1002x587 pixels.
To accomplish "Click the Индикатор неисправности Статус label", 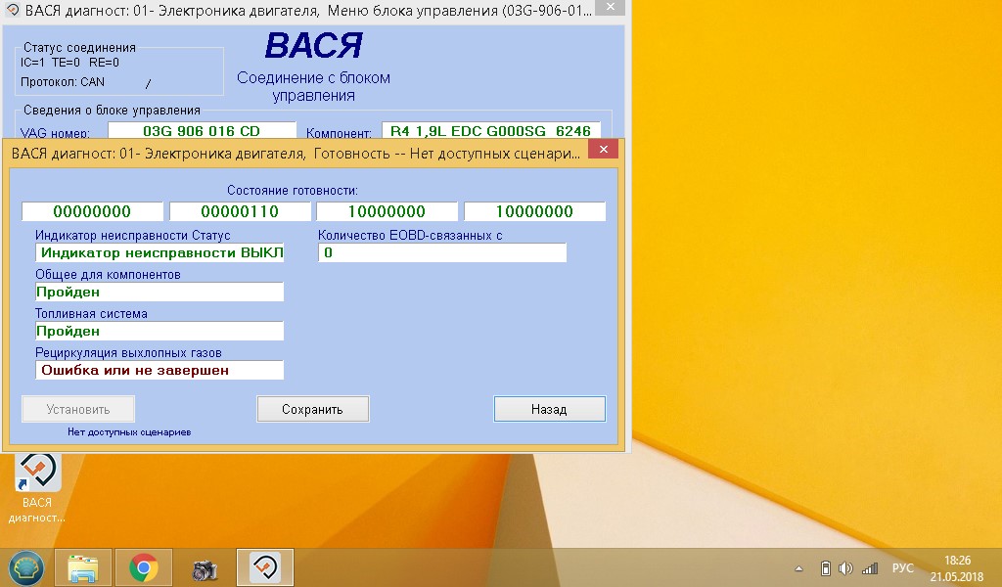I will pos(133,235).
